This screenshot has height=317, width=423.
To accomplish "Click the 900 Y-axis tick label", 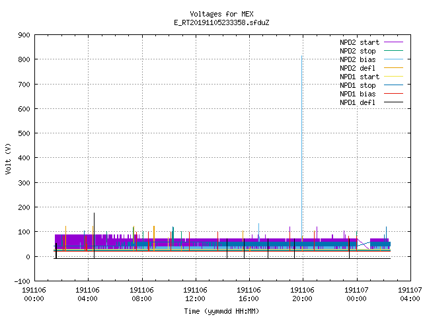I will click(24, 35).
